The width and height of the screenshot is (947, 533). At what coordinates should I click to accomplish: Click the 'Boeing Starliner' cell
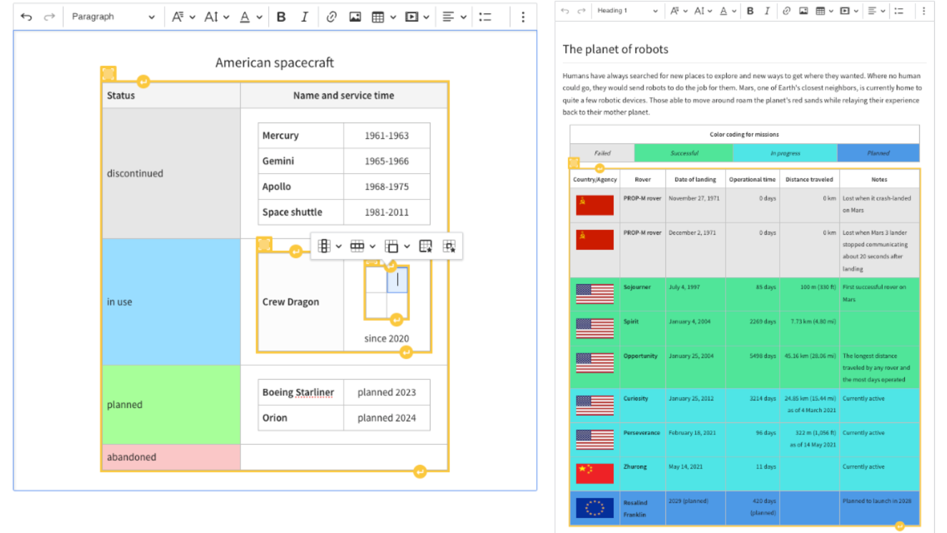[301, 392]
